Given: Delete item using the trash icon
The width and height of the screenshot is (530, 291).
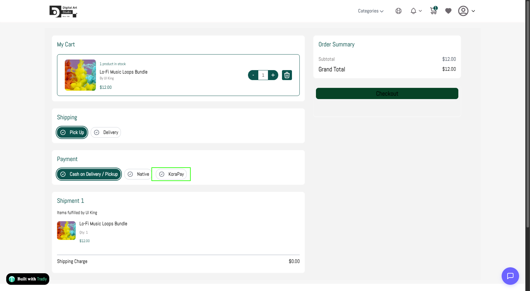Looking at the screenshot, I should pyautogui.click(x=287, y=75).
